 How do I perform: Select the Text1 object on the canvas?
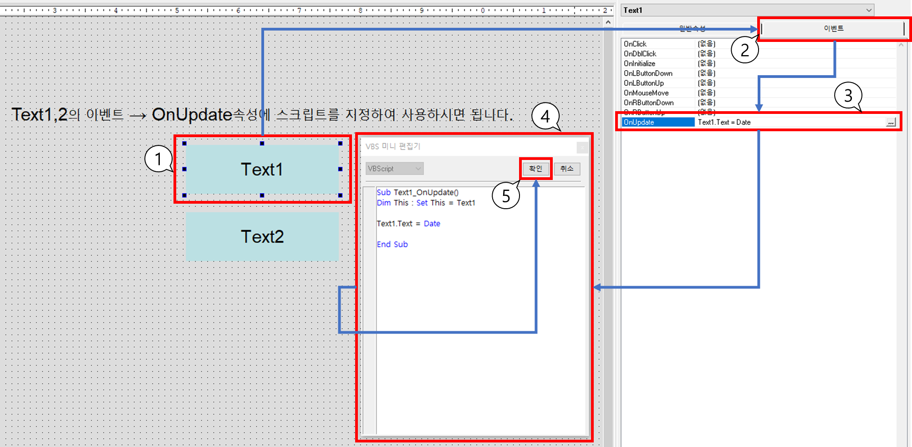262,170
